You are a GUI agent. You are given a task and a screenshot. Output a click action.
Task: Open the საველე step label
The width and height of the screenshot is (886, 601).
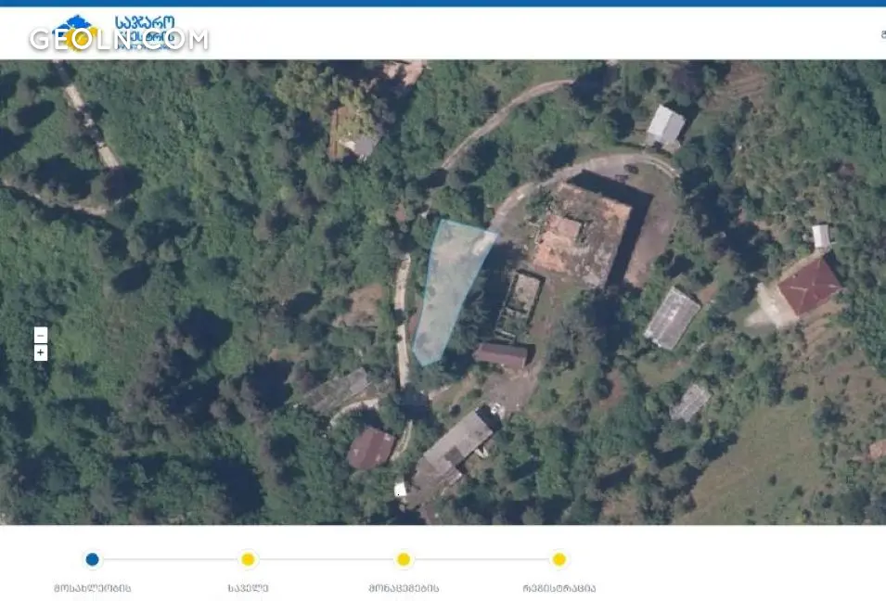[248, 587]
